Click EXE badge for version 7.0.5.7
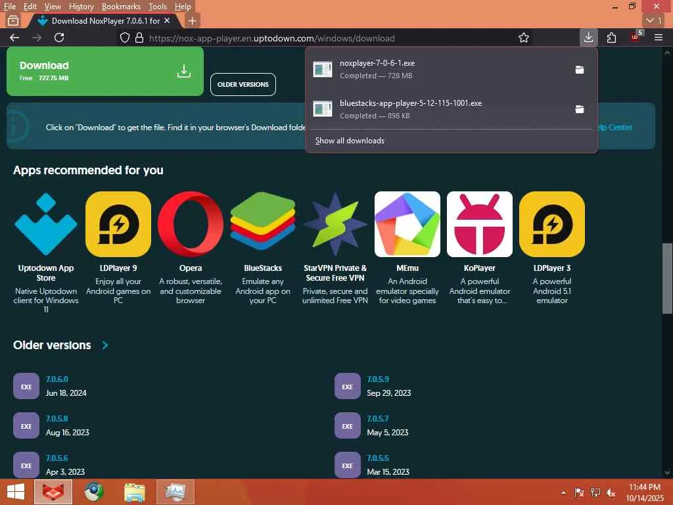 coord(347,426)
